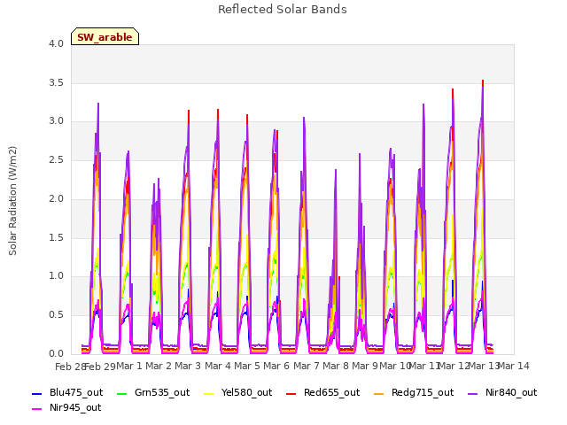
Task: Click the Nir945_out legend entry
Action: click(67, 407)
